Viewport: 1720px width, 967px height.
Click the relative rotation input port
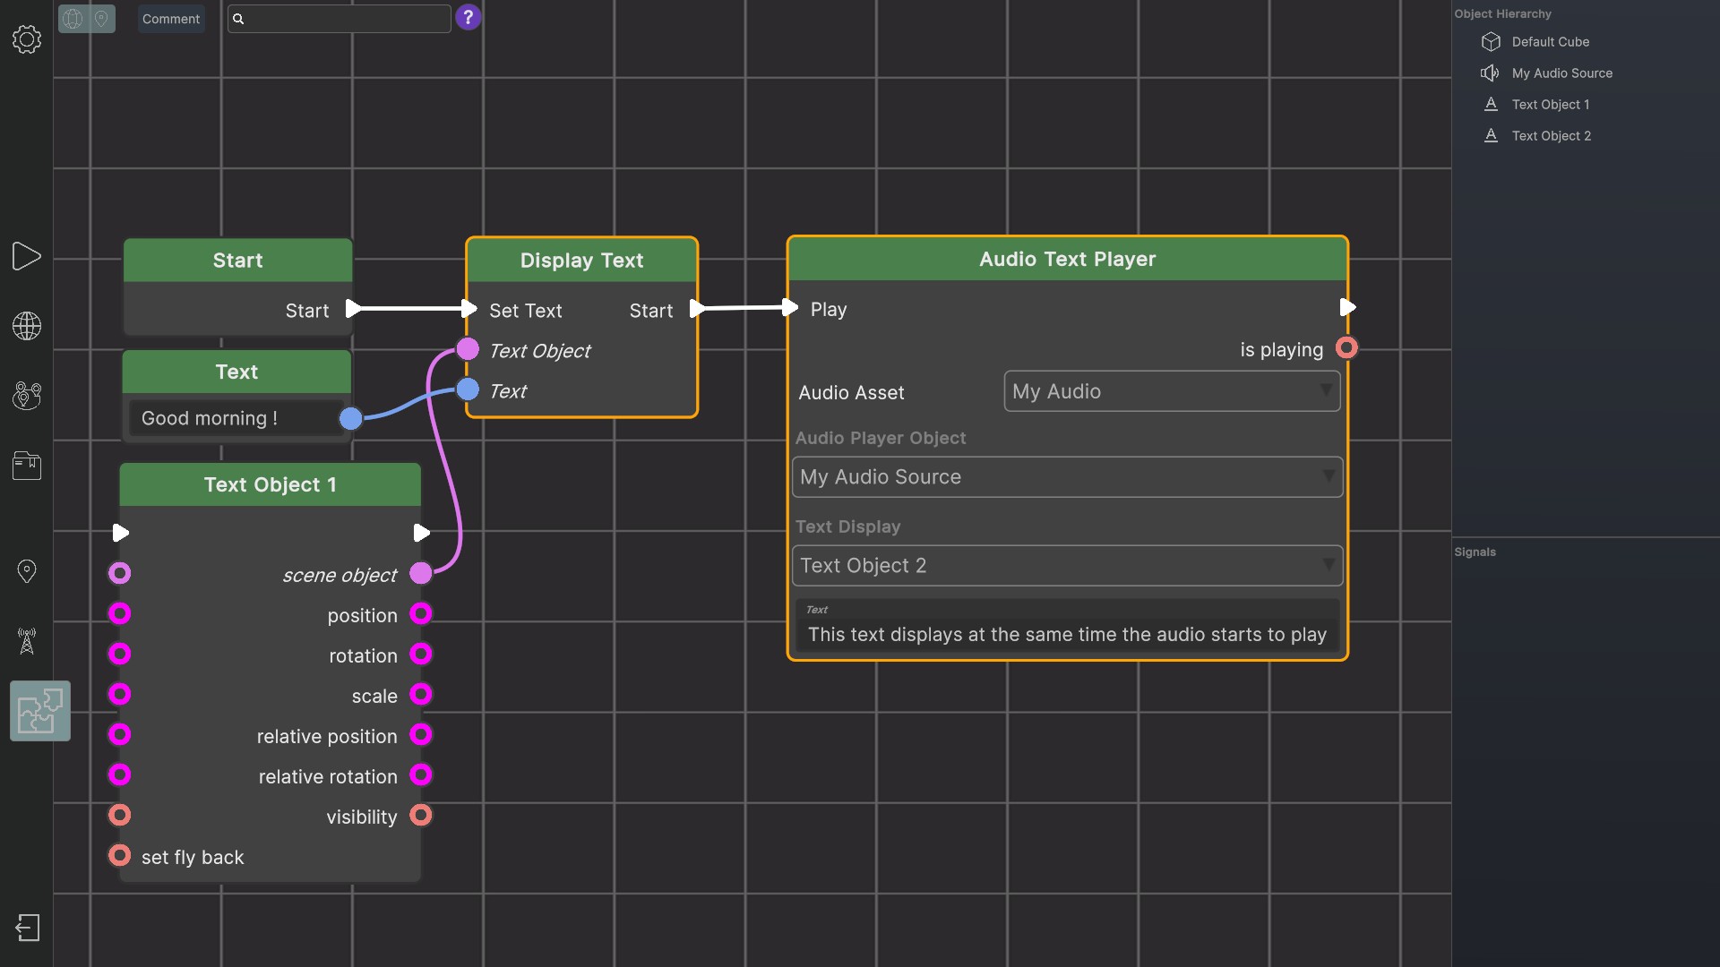[120, 774]
